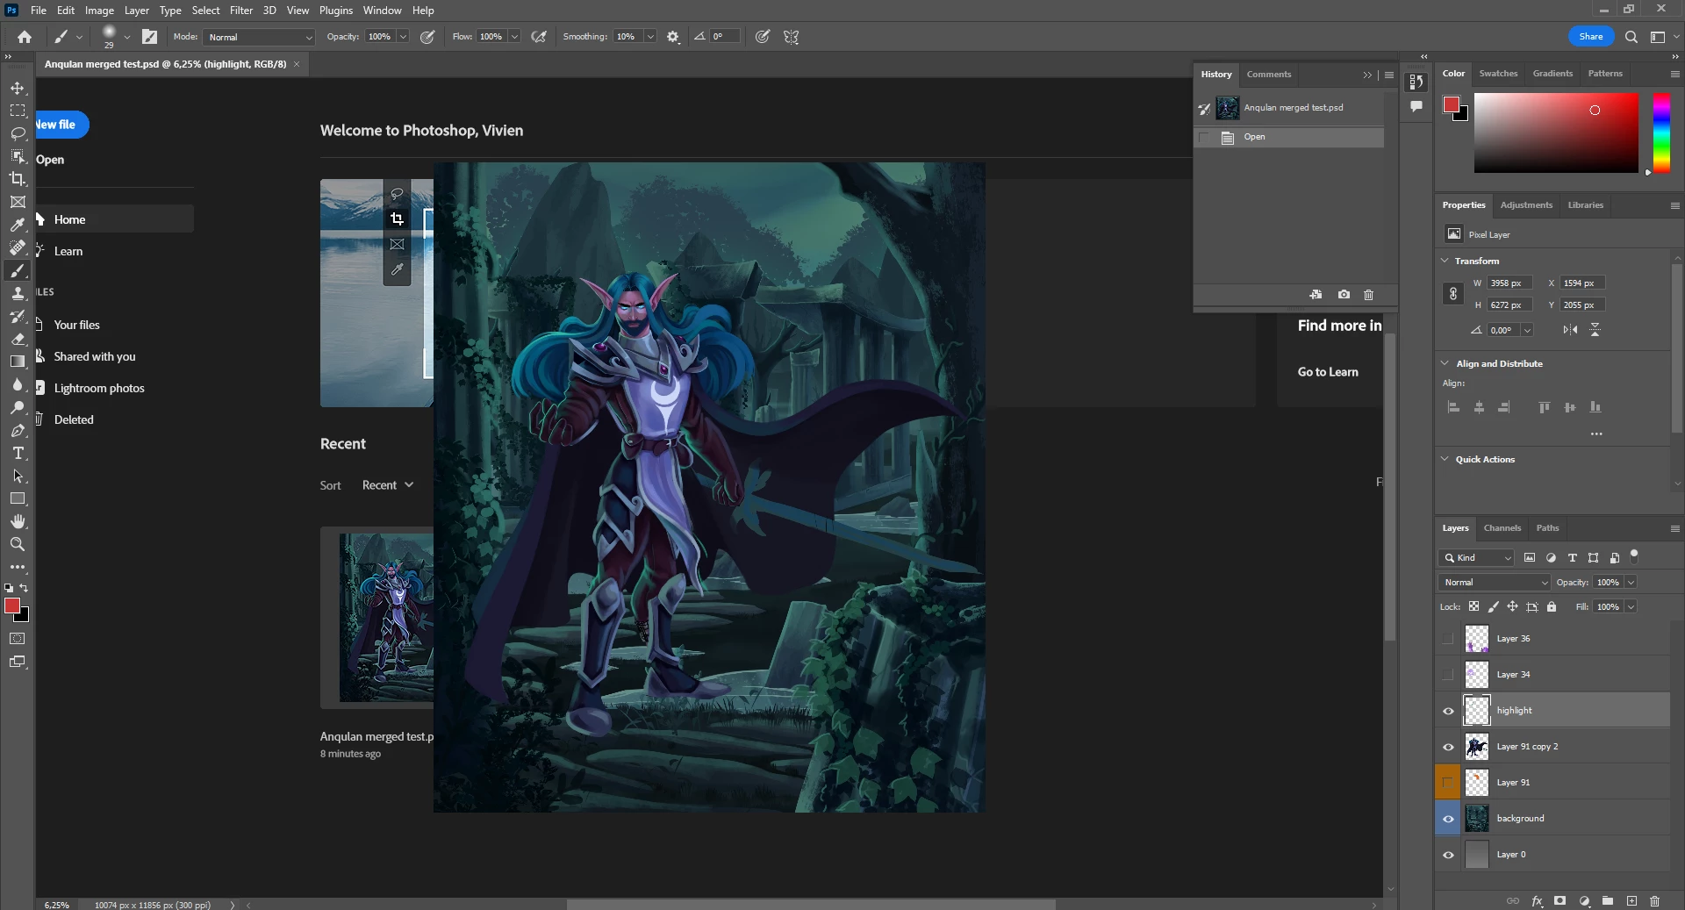Create new snapshot in History panel
Viewport: 1685px width, 910px height.
pyautogui.click(x=1344, y=295)
